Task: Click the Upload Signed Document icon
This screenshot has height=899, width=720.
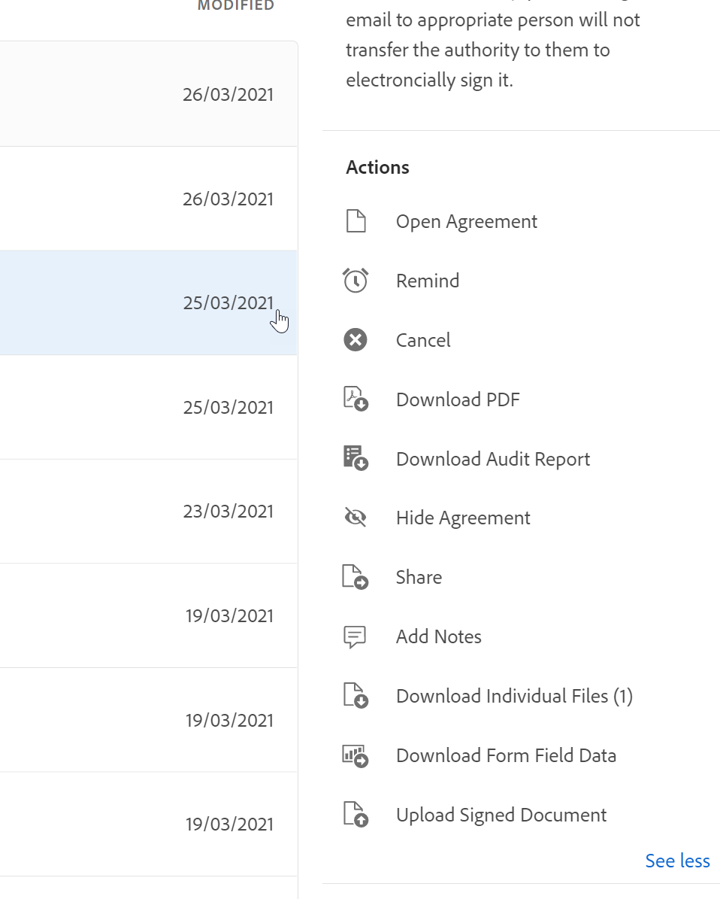Action: 355,815
